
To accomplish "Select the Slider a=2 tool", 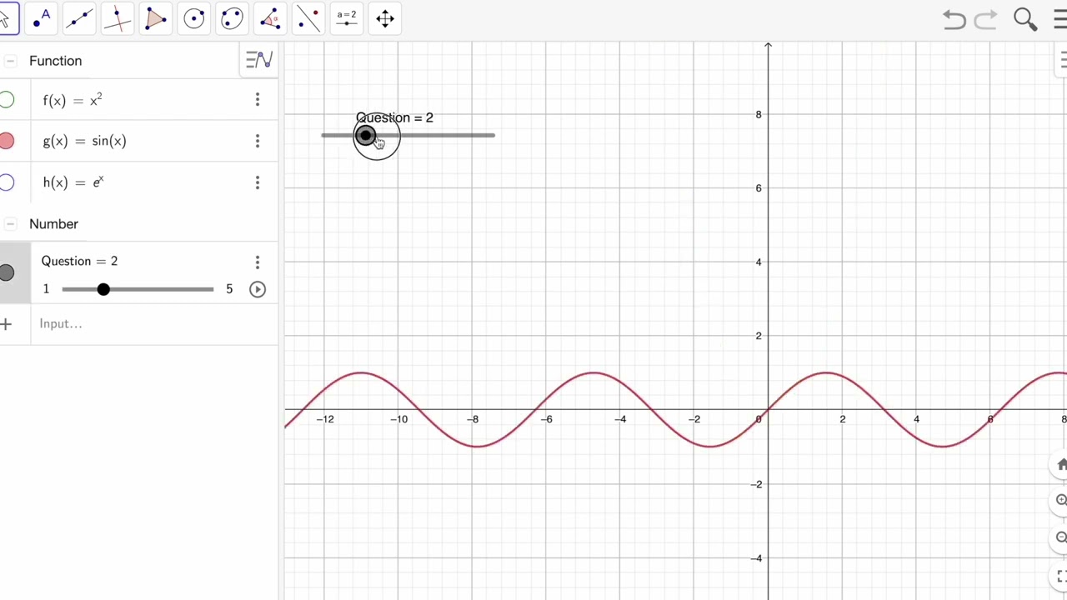I will point(347,18).
